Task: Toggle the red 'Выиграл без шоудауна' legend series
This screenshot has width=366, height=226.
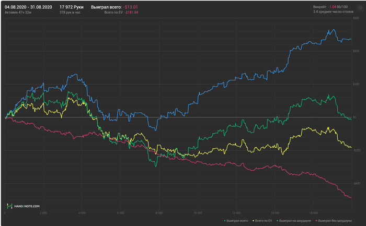Action: 334,221
